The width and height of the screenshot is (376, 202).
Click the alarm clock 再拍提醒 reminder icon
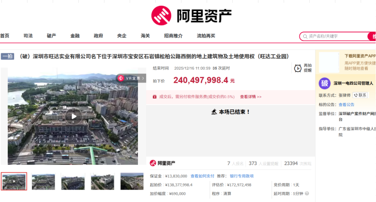coord(298,68)
